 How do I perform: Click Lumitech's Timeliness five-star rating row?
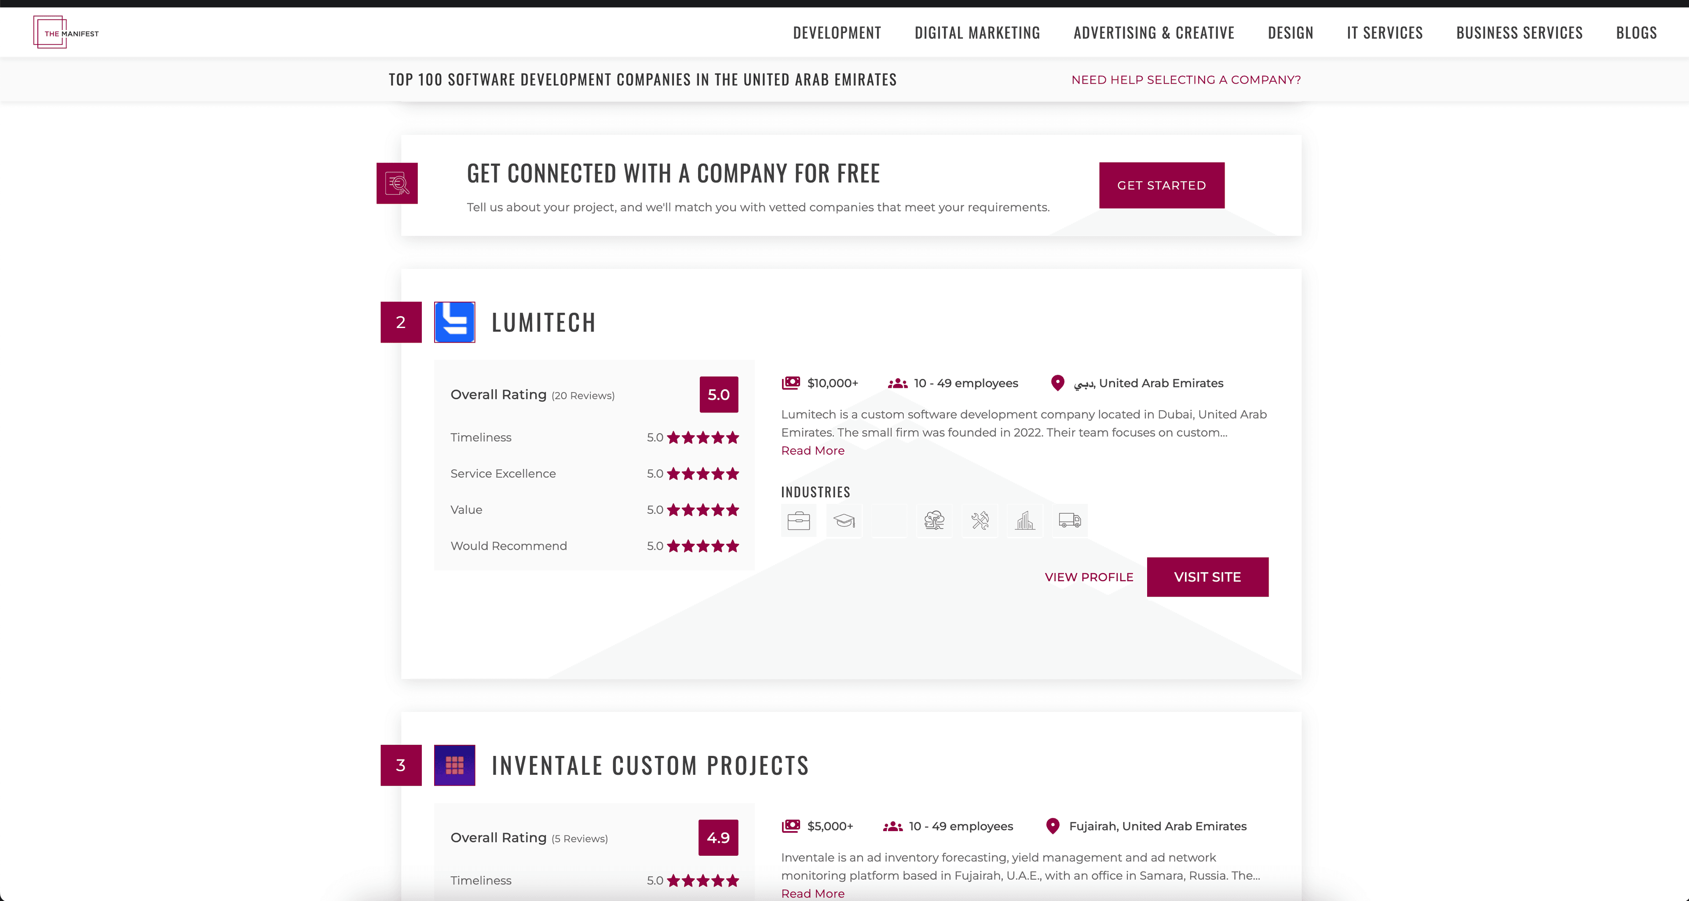[x=704, y=437]
